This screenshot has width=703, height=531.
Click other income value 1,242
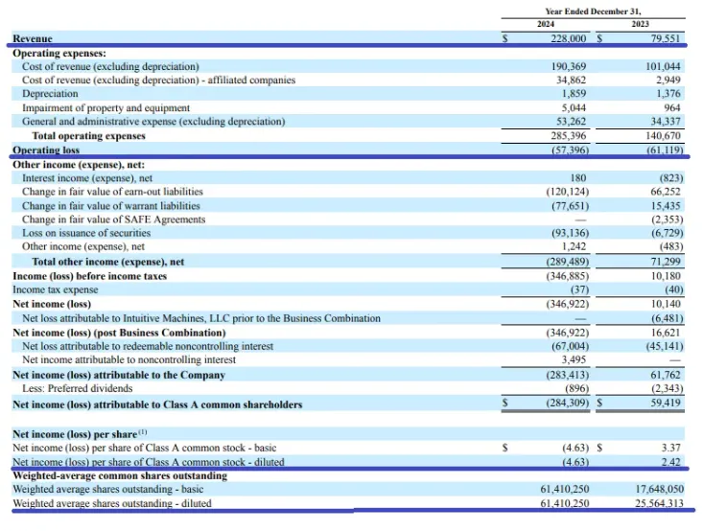(x=574, y=246)
